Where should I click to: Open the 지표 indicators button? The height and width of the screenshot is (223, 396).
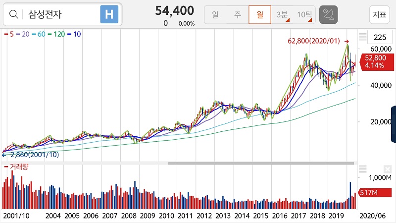[x=379, y=15]
